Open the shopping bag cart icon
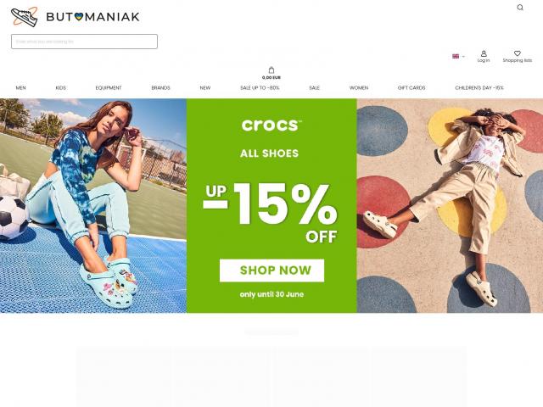The height and width of the screenshot is (407, 543). pyautogui.click(x=271, y=70)
